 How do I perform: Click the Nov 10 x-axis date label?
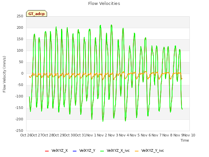tap(189, 135)
